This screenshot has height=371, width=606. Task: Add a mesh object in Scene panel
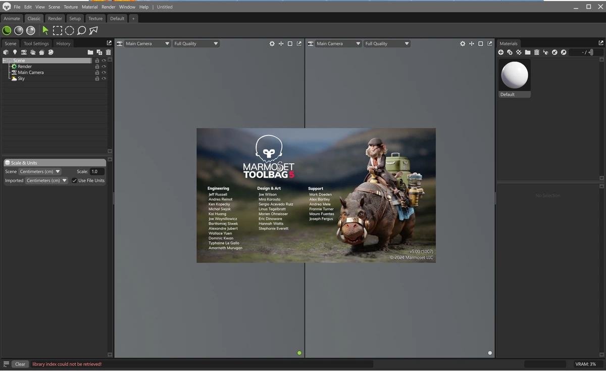pyautogui.click(x=6, y=52)
